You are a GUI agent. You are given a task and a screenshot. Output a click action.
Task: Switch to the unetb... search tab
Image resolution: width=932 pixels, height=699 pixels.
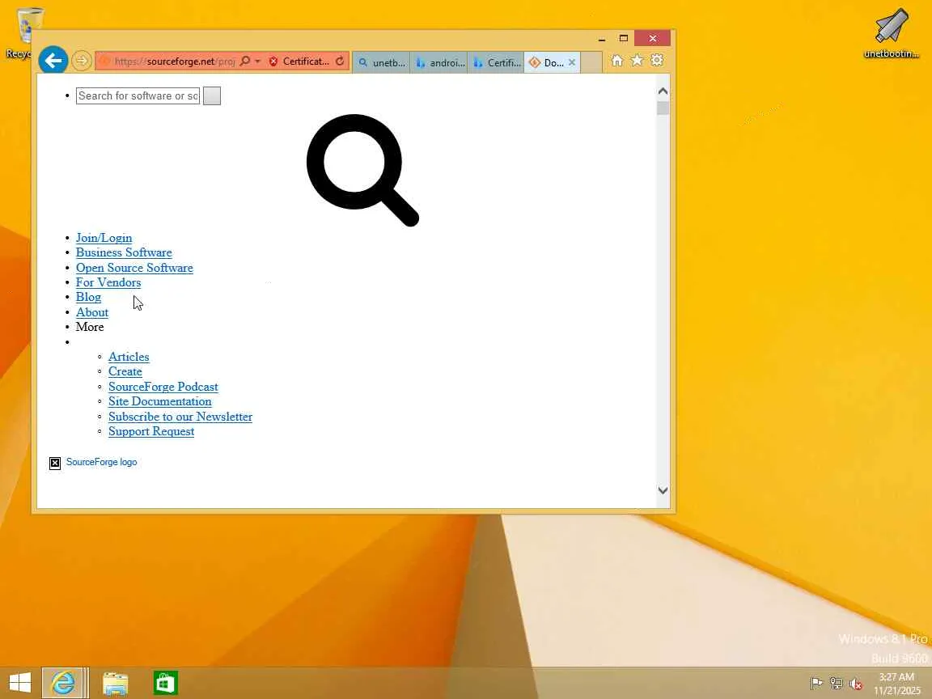(x=382, y=62)
